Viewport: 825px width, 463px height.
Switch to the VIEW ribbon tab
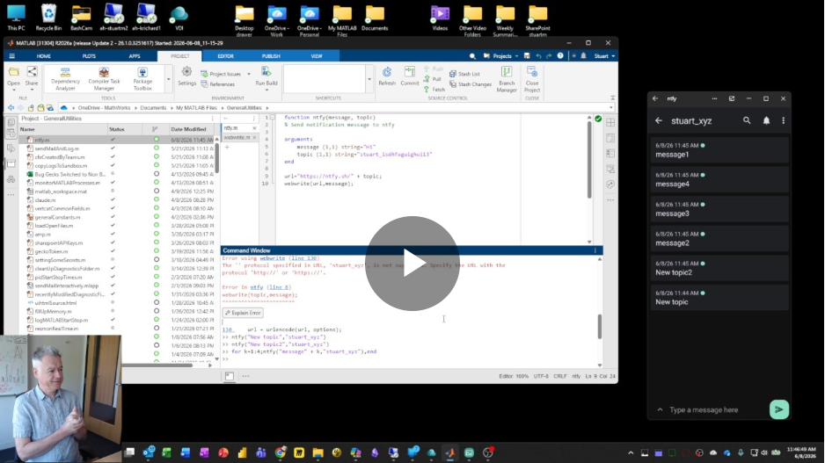point(317,56)
